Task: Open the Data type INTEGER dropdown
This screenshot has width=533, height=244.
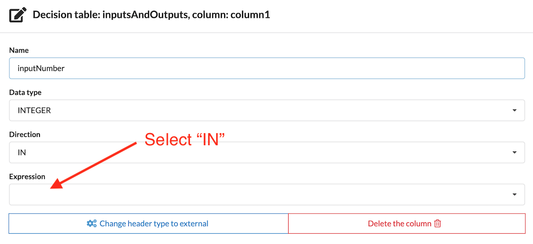Action: 266,110
